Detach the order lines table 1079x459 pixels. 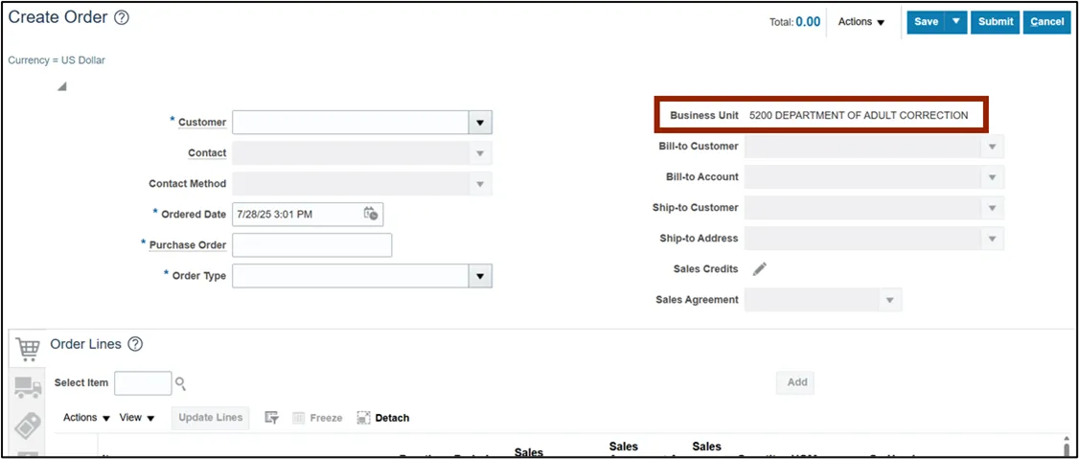(383, 418)
